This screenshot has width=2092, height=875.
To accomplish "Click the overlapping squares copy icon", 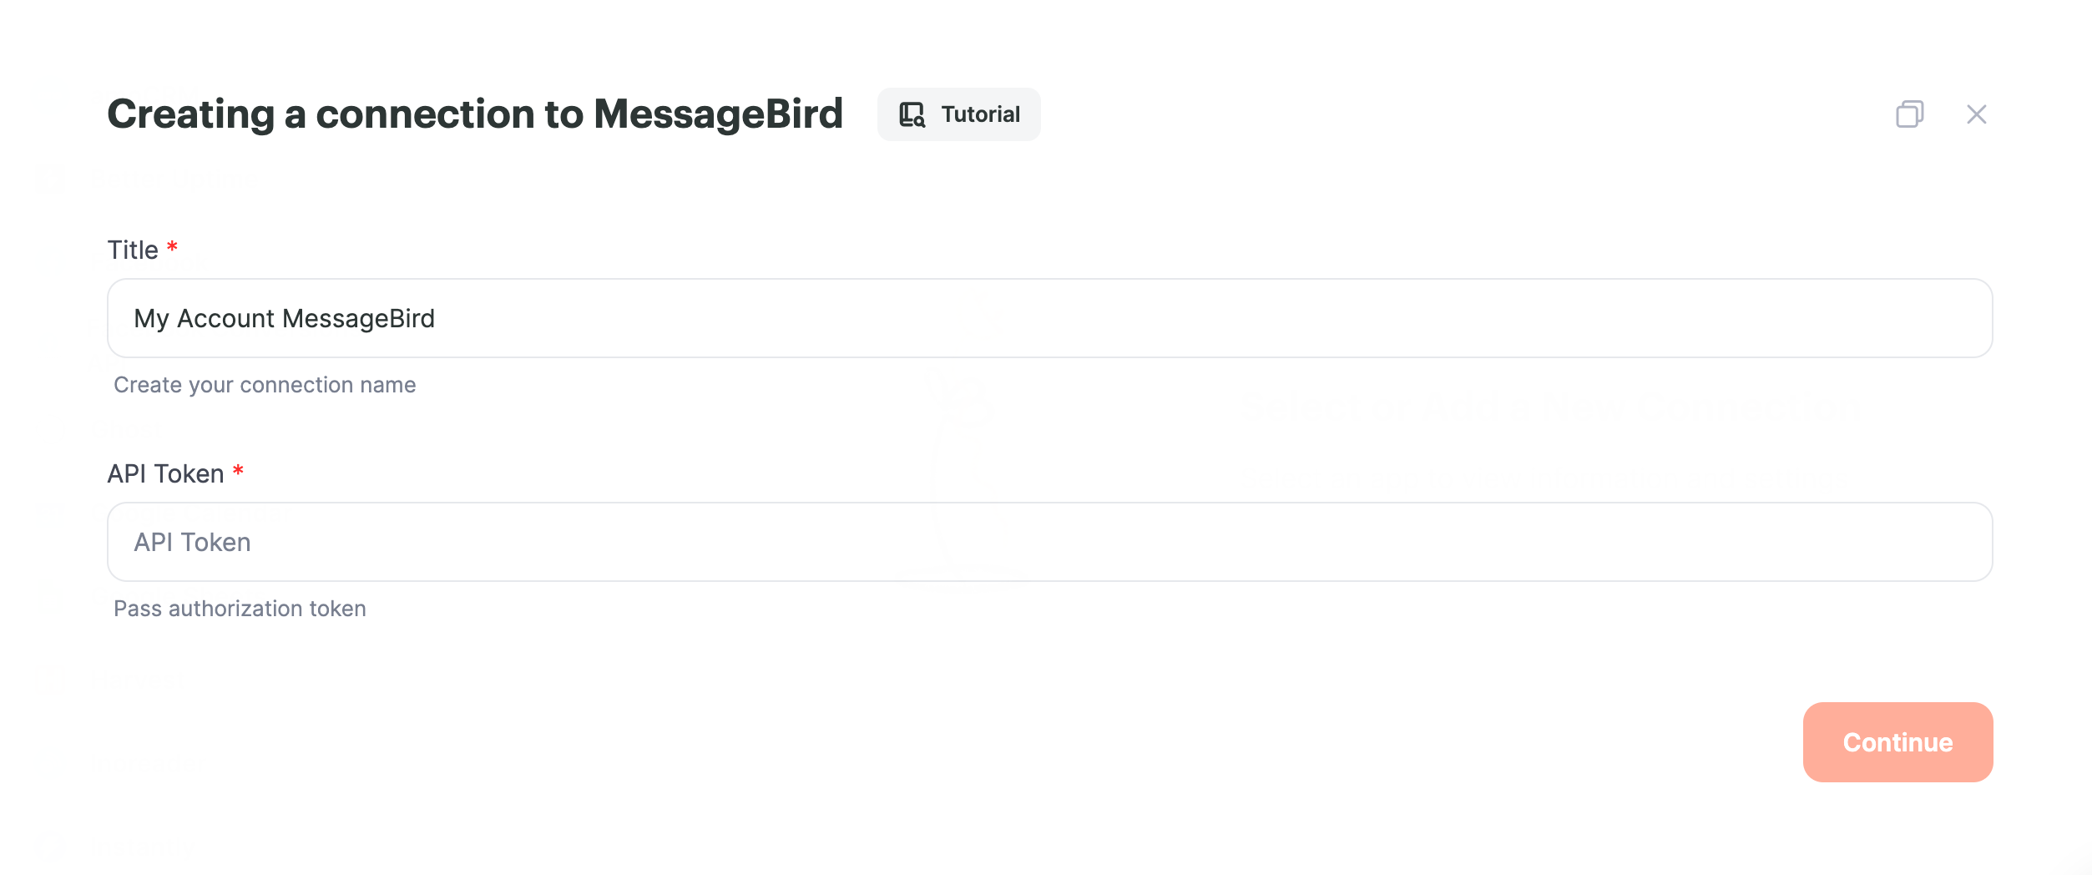I will pos(1909,114).
